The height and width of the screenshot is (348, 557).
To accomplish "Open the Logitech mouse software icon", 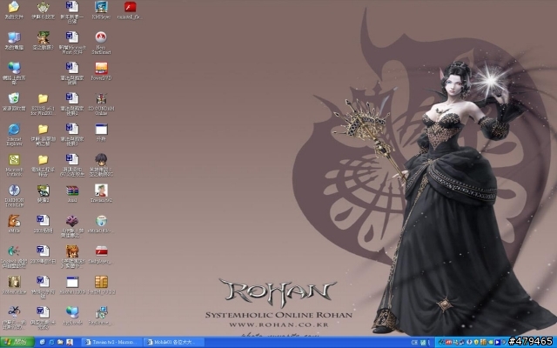I will (14, 251).
